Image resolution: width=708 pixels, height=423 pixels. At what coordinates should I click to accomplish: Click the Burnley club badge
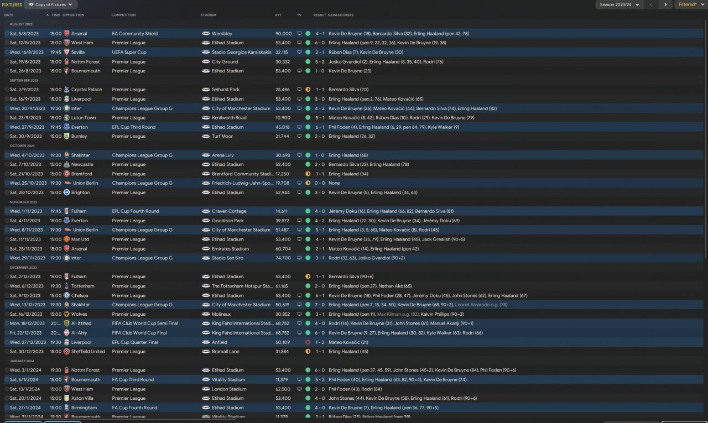pos(66,137)
